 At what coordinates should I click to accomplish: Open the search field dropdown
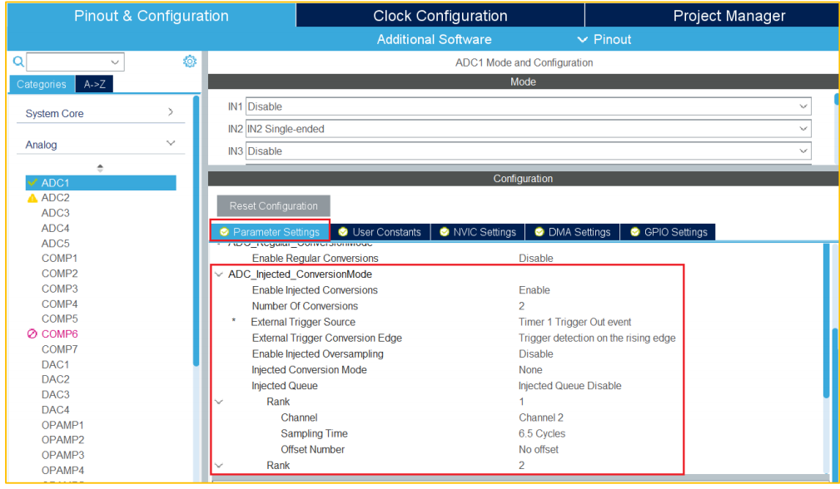pos(115,62)
